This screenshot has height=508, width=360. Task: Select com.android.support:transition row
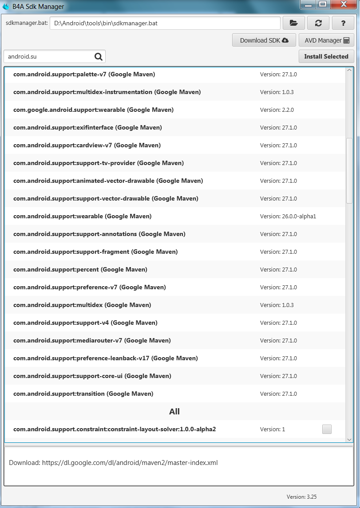(175, 394)
